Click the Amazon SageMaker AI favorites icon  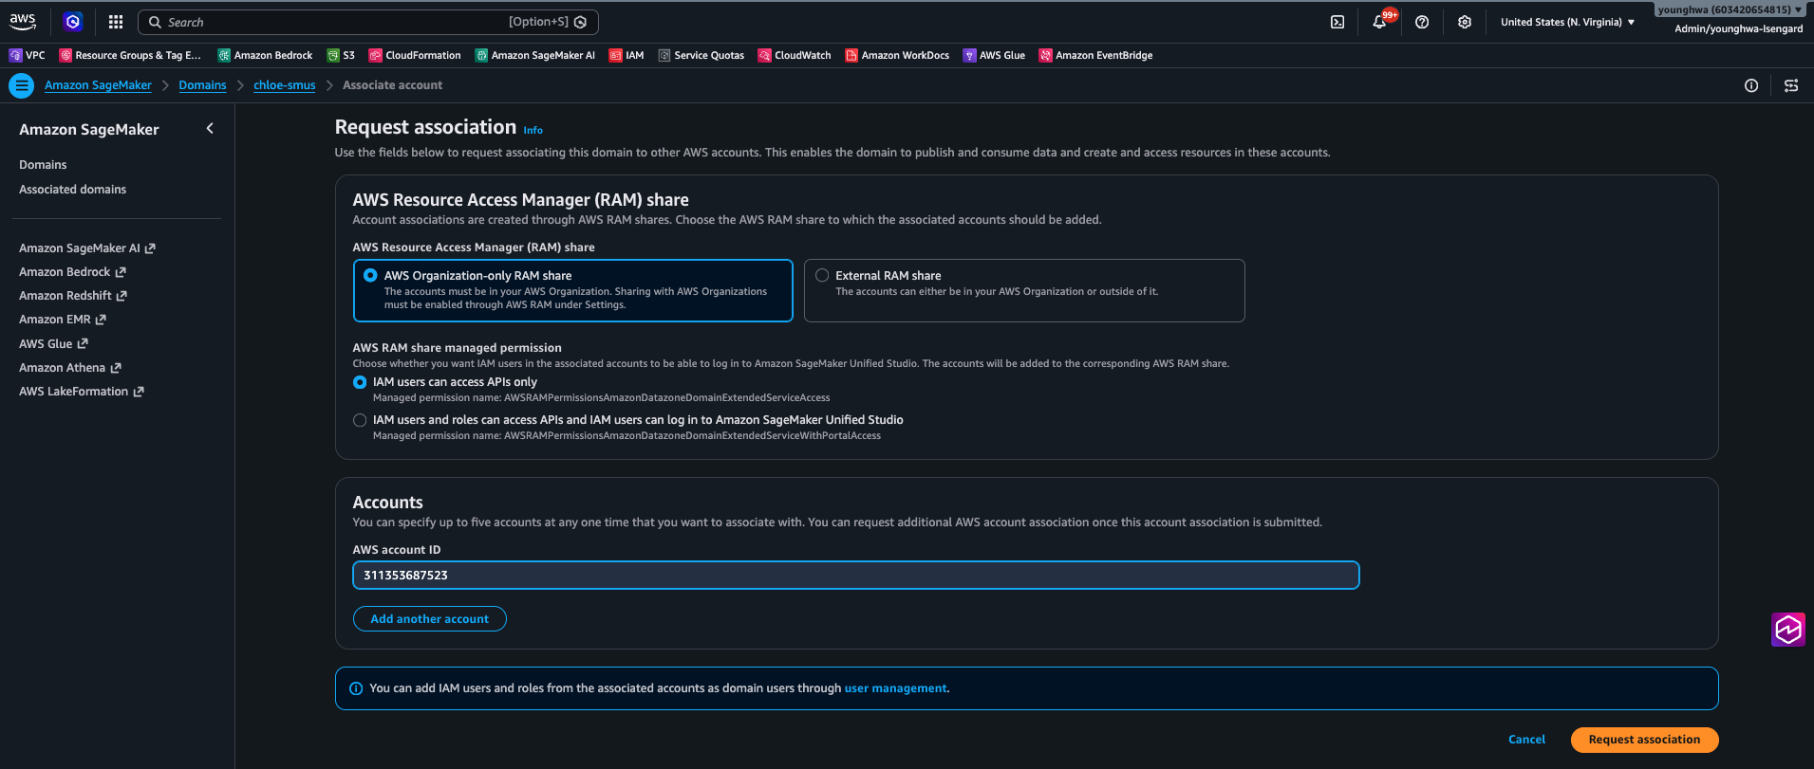pos(481,55)
